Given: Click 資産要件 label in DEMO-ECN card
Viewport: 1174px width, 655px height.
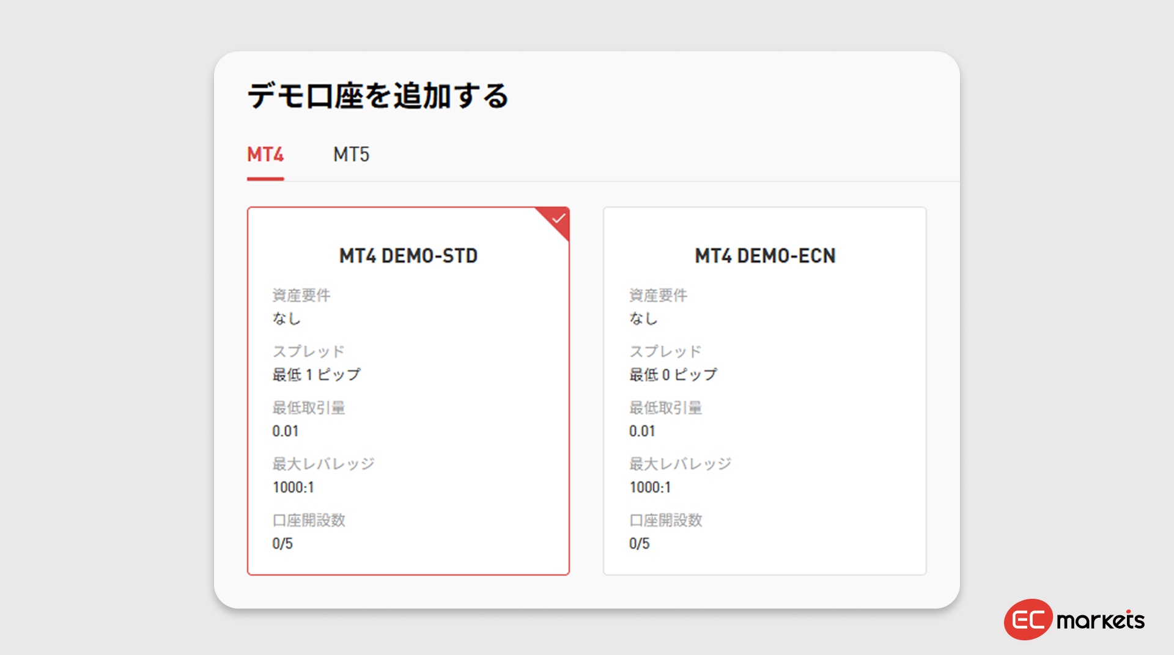Looking at the screenshot, I should click(659, 296).
